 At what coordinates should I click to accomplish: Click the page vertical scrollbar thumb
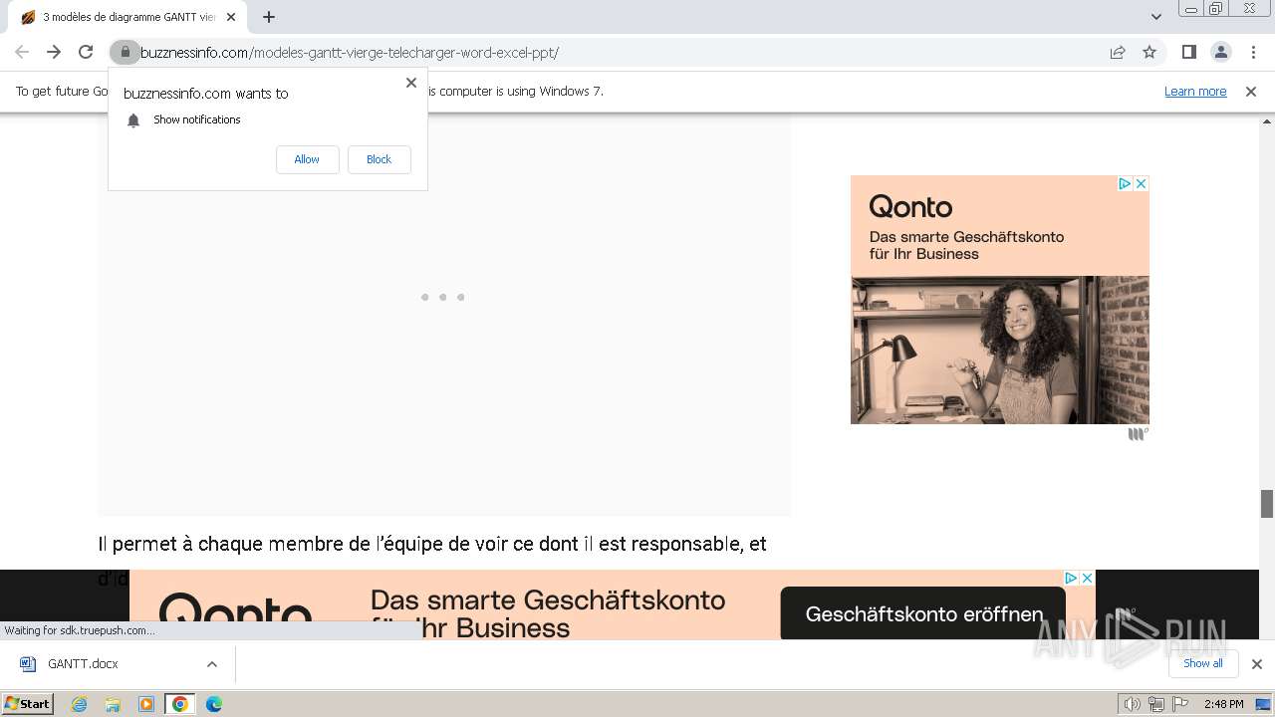point(1267,504)
